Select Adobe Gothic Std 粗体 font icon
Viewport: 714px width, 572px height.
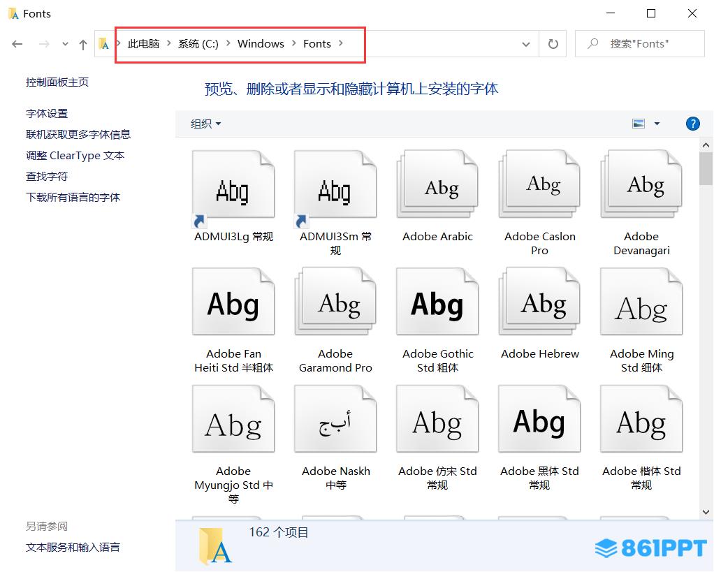(437, 301)
